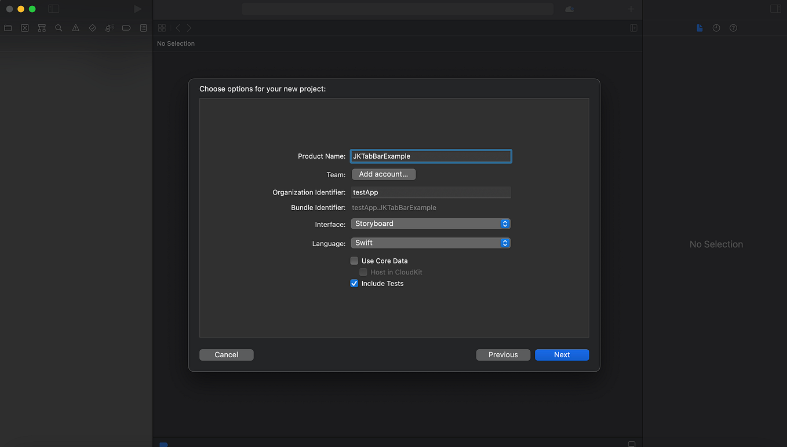This screenshot has width=787, height=447.
Task: Click the Next button
Action: 561,354
